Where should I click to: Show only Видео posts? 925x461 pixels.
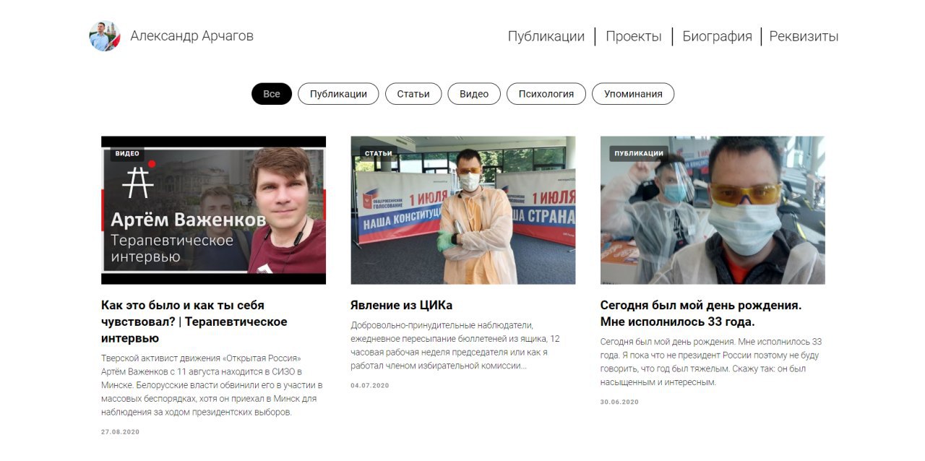pos(474,94)
